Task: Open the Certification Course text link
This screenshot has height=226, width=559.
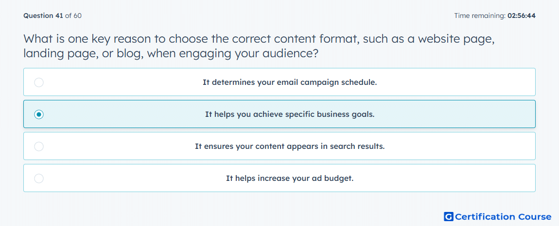Action: pyautogui.click(x=504, y=216)
